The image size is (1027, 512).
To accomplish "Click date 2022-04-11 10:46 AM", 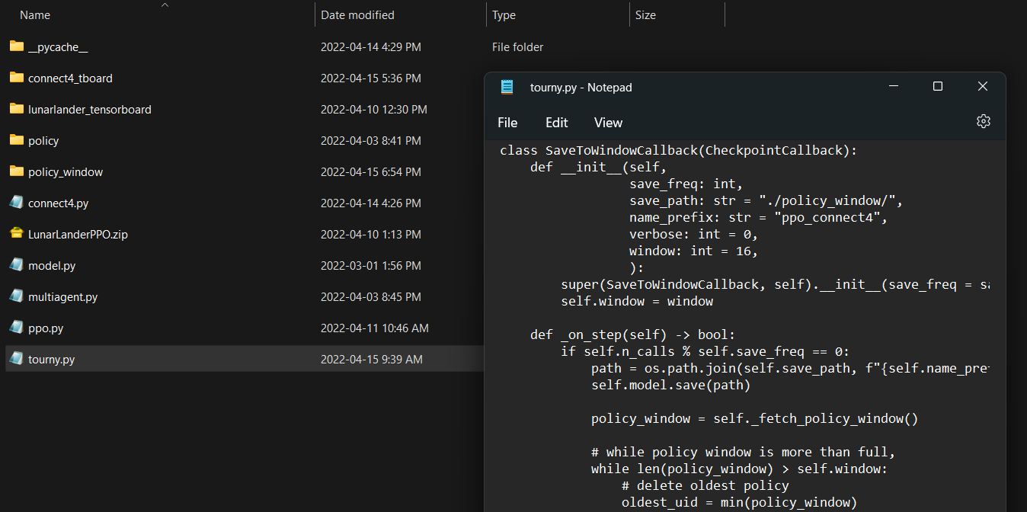I will pyautogui.click(x=374, y=328).
